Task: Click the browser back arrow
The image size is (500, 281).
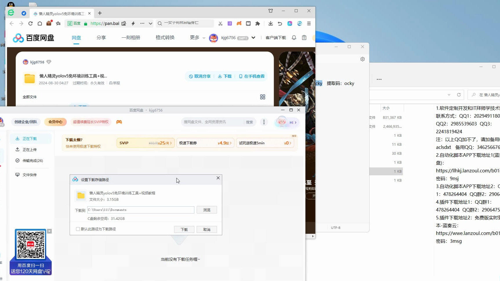Action: pyautogui.click(x=12, y=23)
